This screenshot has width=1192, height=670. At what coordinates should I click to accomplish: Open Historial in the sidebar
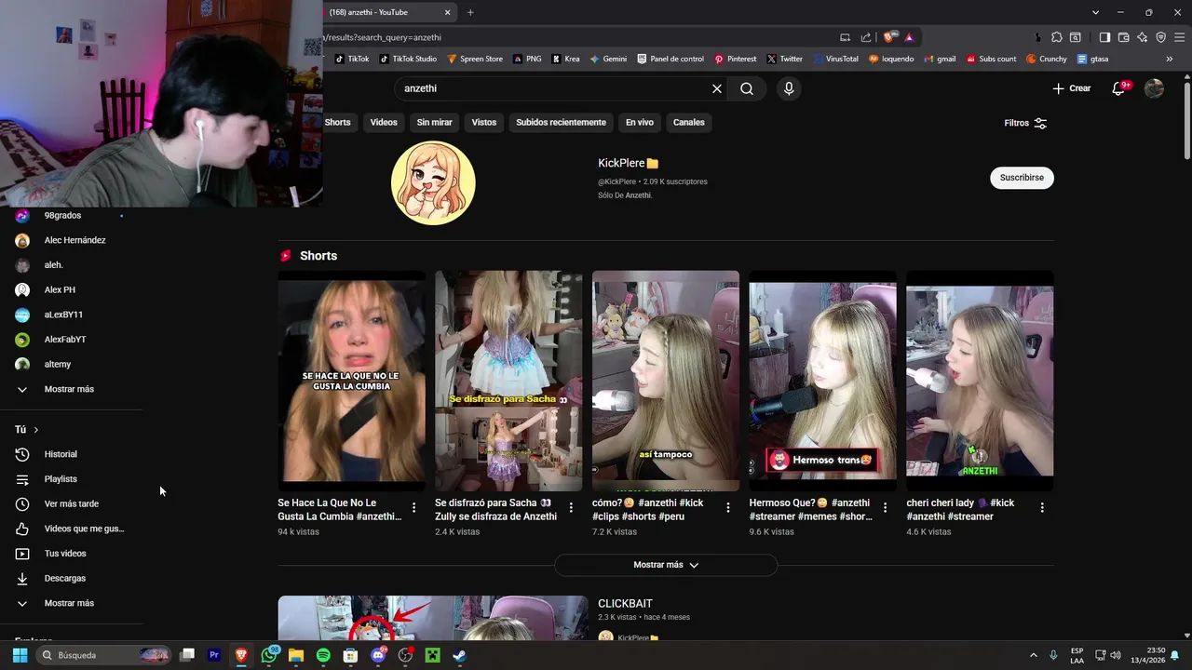pyautogui.click(x=61, y=454)
